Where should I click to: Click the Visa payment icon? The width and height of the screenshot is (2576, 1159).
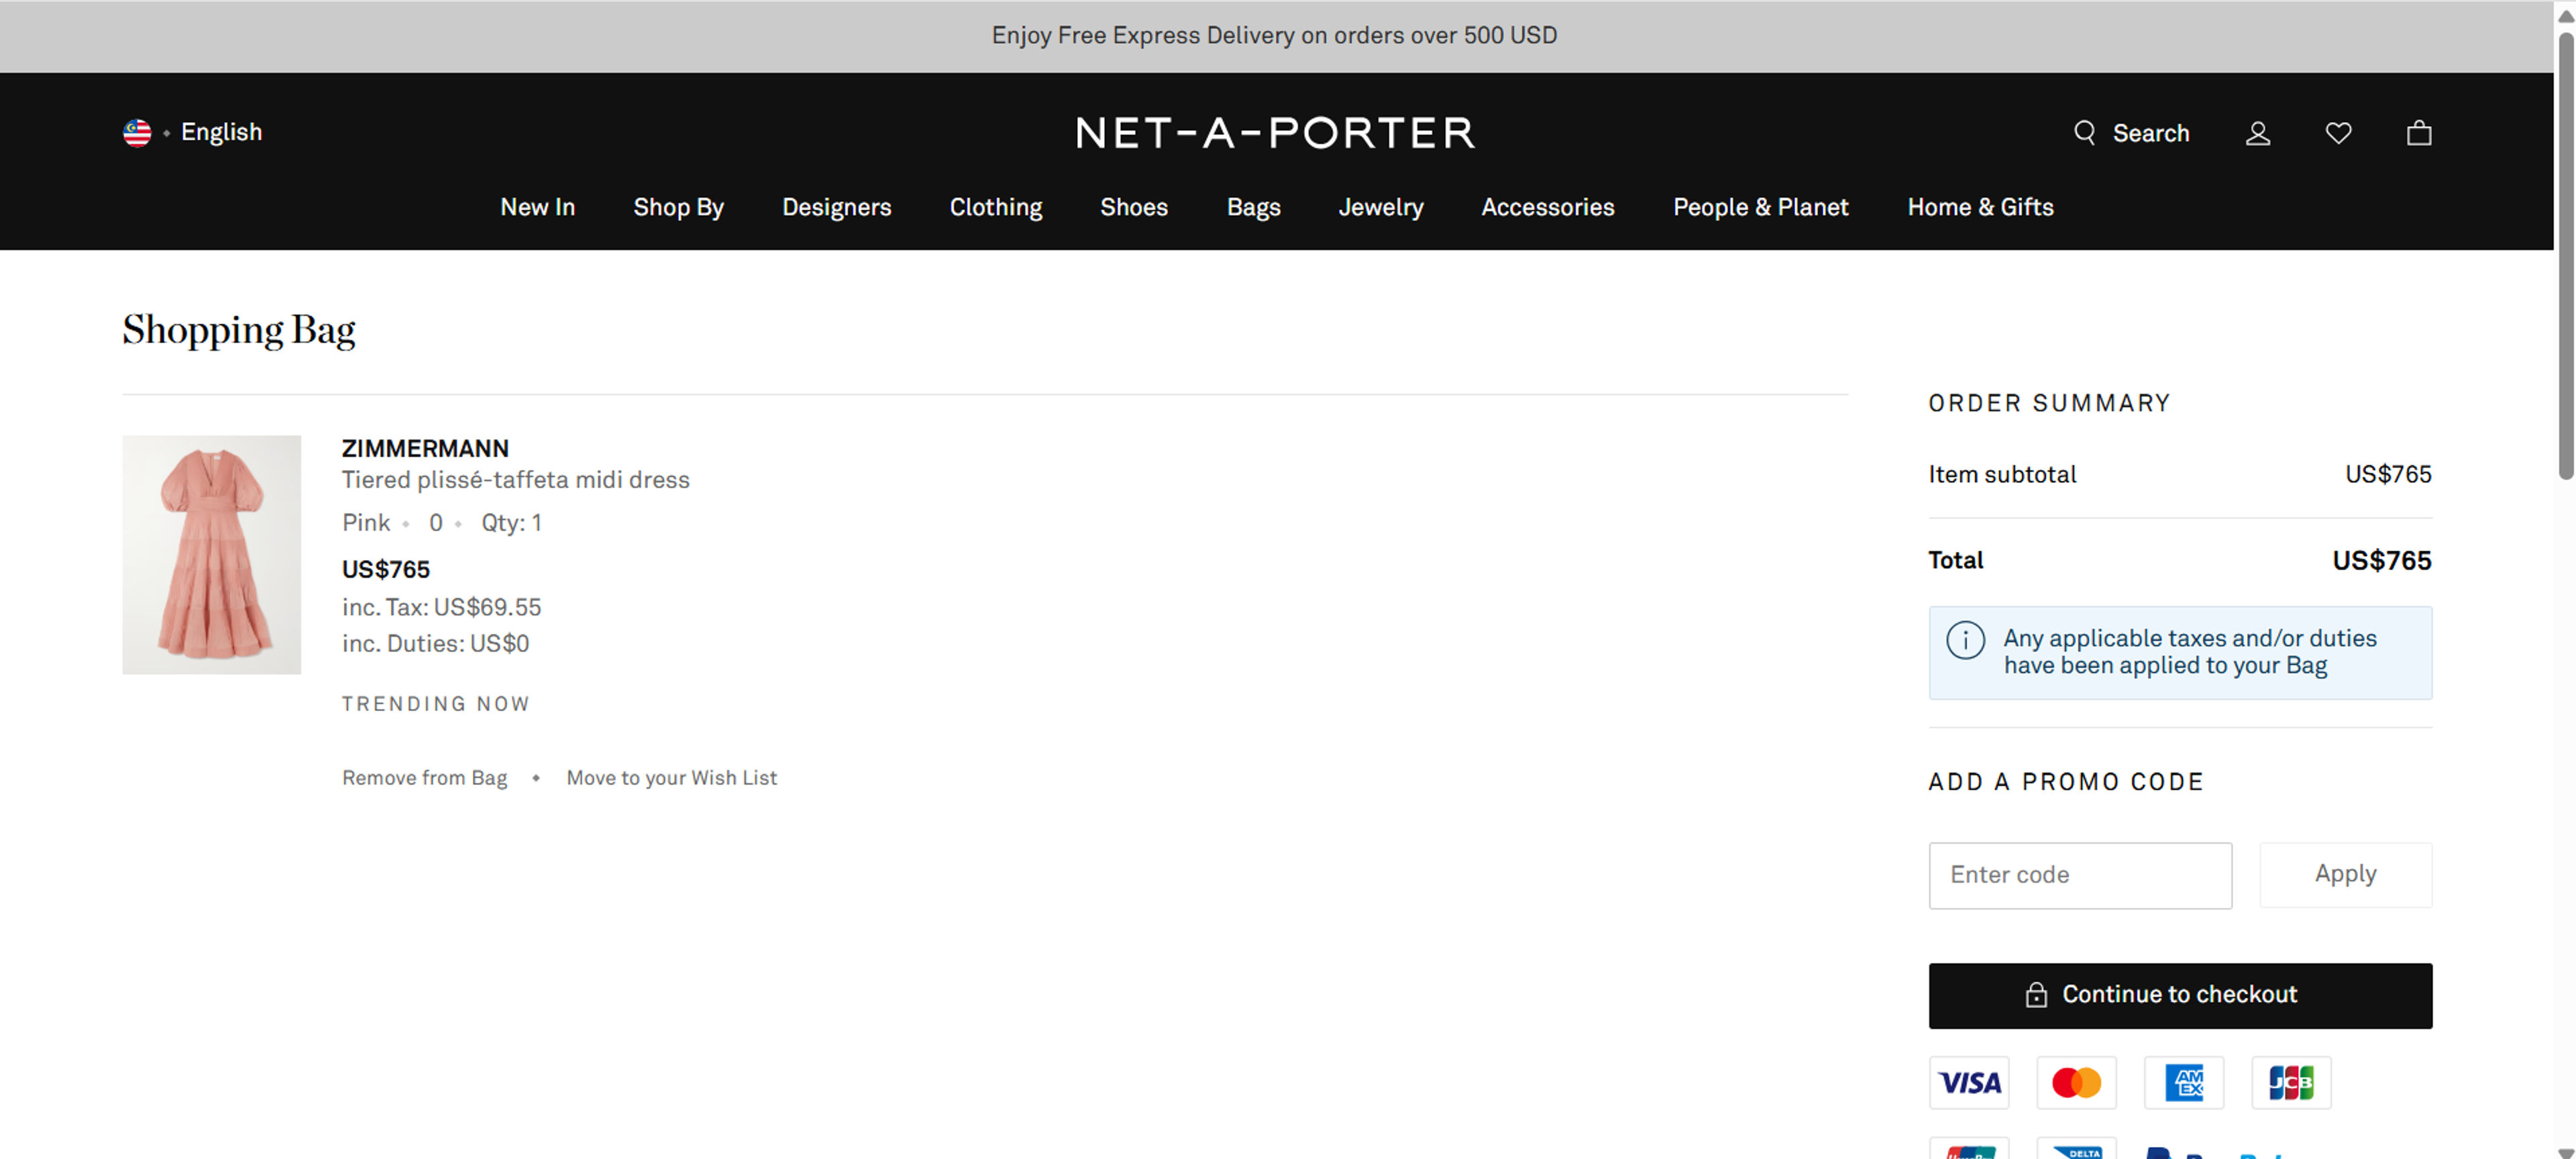tap(1968, 1083)
